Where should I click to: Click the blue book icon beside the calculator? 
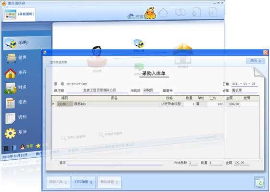tap(14, 148)
